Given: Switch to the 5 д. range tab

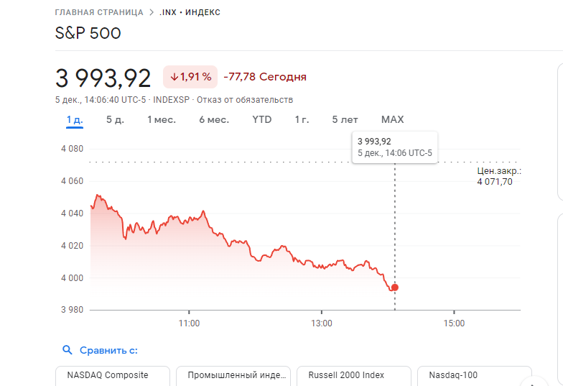Looking at the screenshot, I should pyautogui.click(x=115, y=119).
